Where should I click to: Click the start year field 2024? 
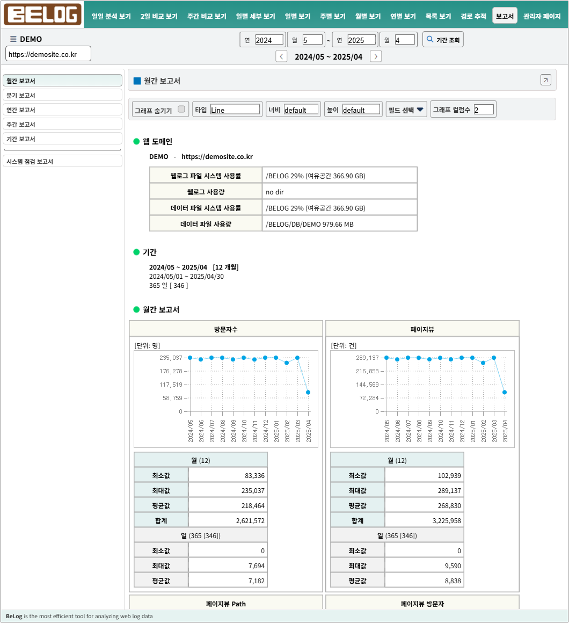point(269,40)
